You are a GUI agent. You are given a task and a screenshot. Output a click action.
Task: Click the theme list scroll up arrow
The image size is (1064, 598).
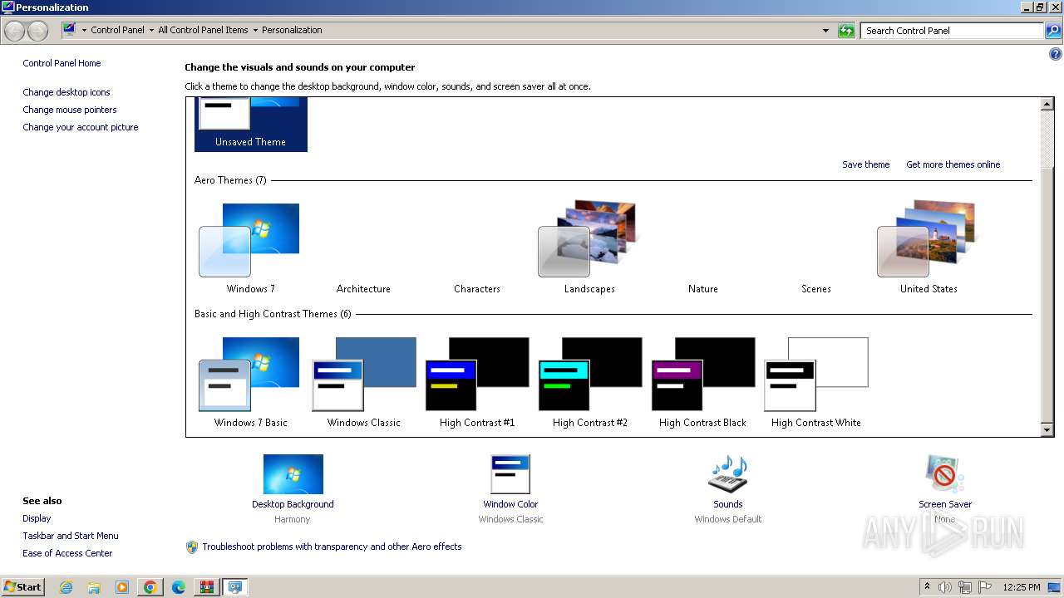pos(1047,105)
